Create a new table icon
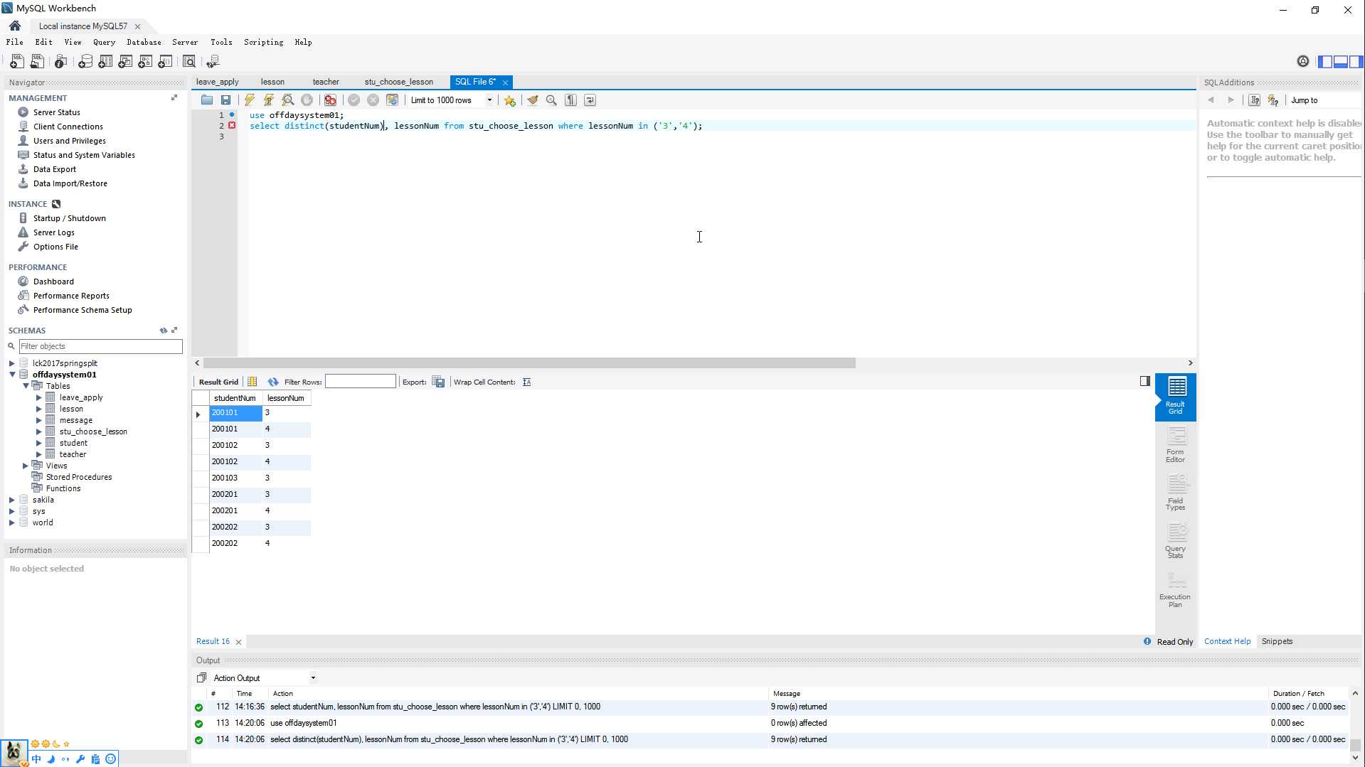Image resolution: width=1365 pixels, height=767 pixels. pyautogui.click(x=105, y=62)
